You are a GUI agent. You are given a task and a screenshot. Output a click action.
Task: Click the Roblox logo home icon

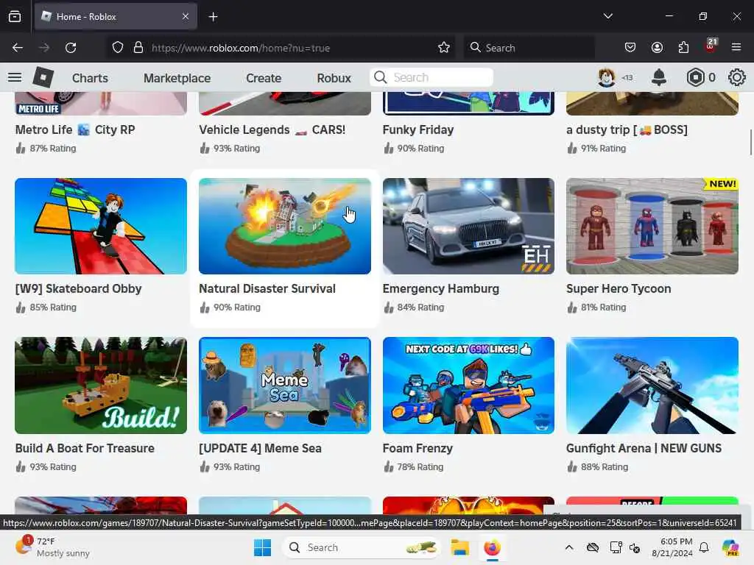tap(43, 77)
